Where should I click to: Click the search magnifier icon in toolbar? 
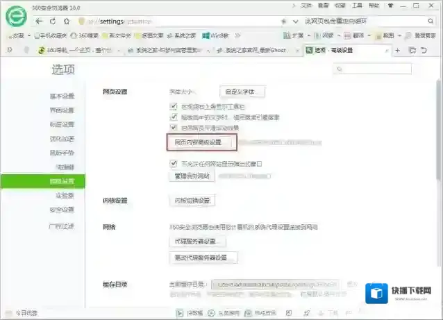tap(433, 21)
